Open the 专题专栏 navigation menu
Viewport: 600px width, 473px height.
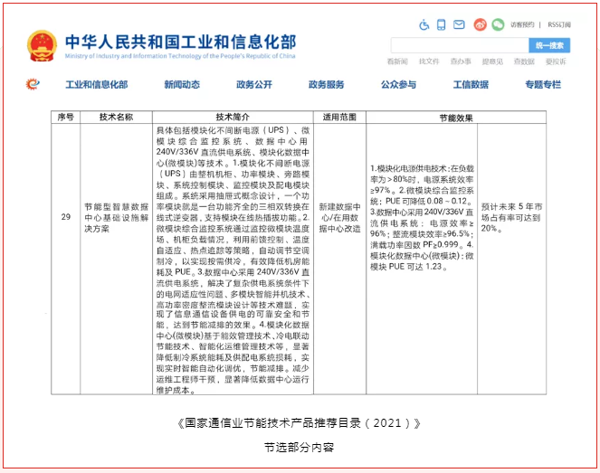543,84
